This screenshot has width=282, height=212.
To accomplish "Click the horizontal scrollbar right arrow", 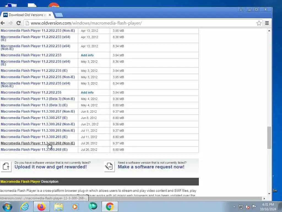I will (264, 198).
